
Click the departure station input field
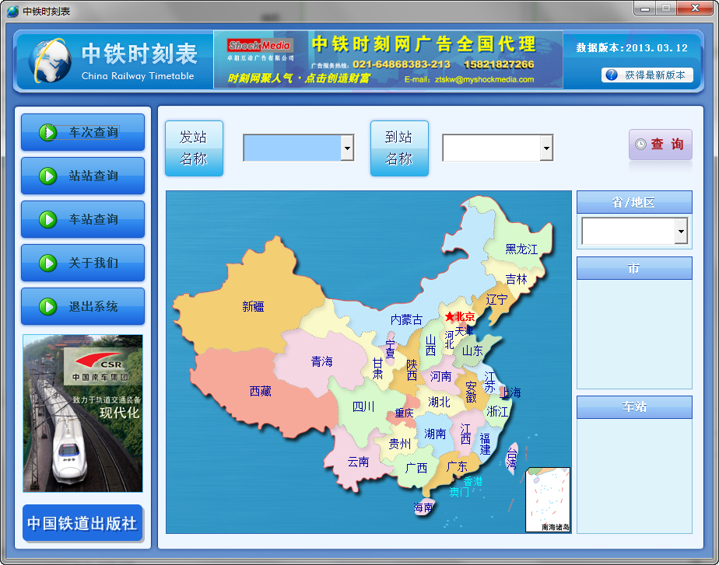coord(292,148)
